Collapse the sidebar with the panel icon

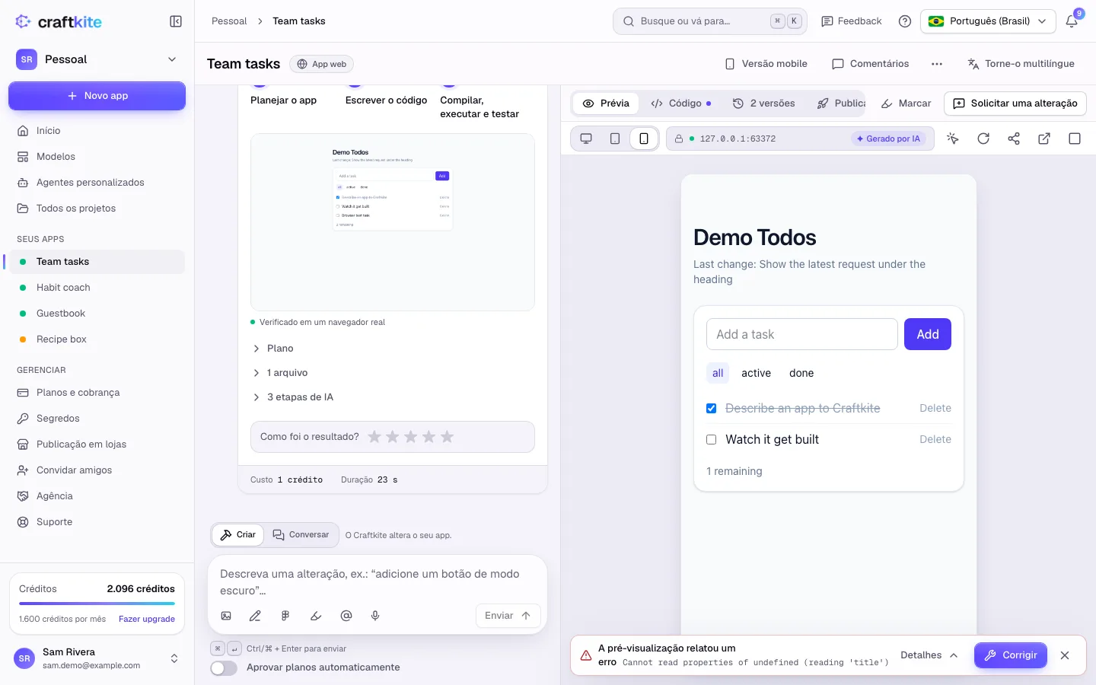pos(176,21)
